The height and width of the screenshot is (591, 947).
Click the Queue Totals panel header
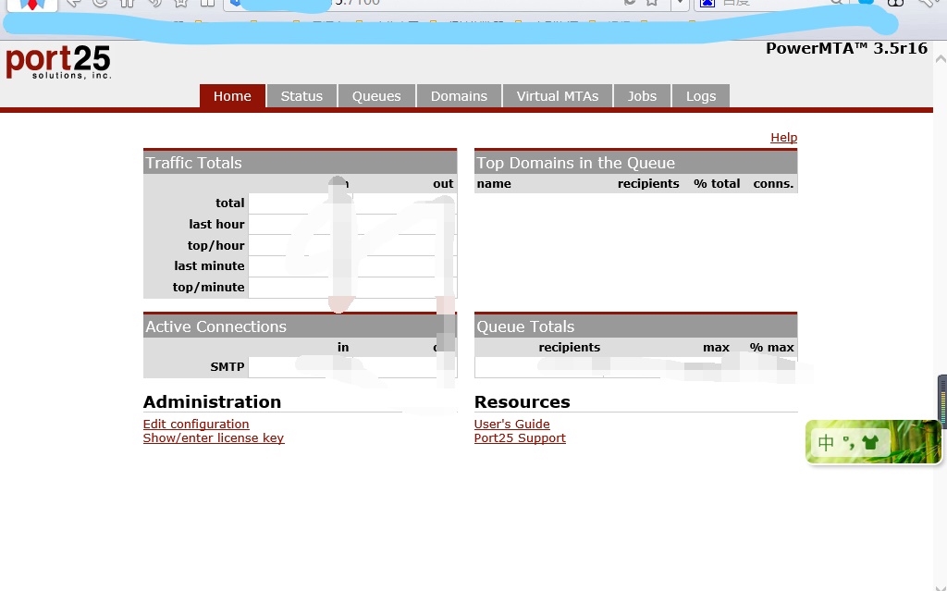tap(635, 326)
